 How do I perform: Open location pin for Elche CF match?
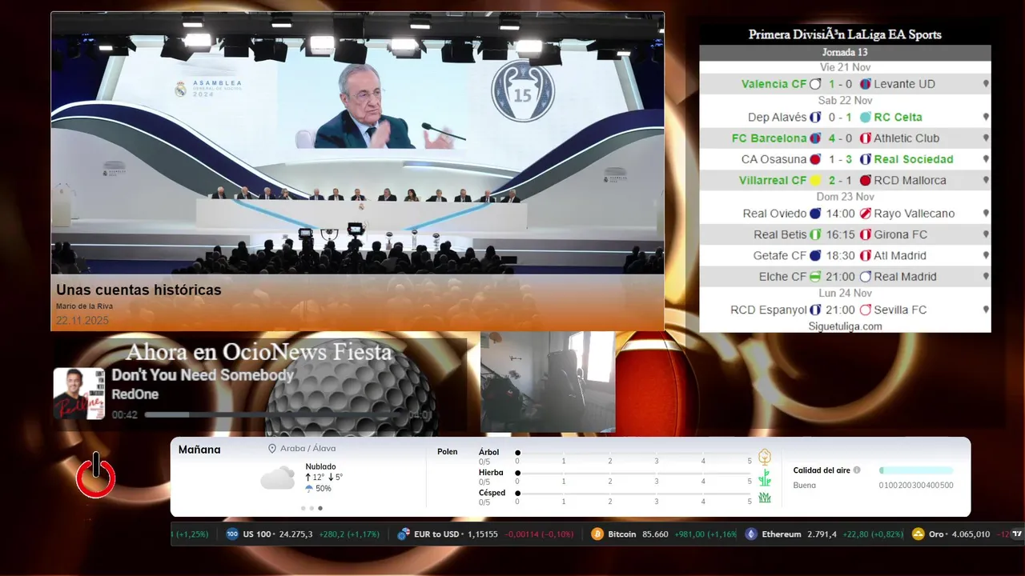986,277
